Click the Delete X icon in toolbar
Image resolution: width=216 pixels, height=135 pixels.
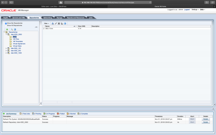coord(59,24)
